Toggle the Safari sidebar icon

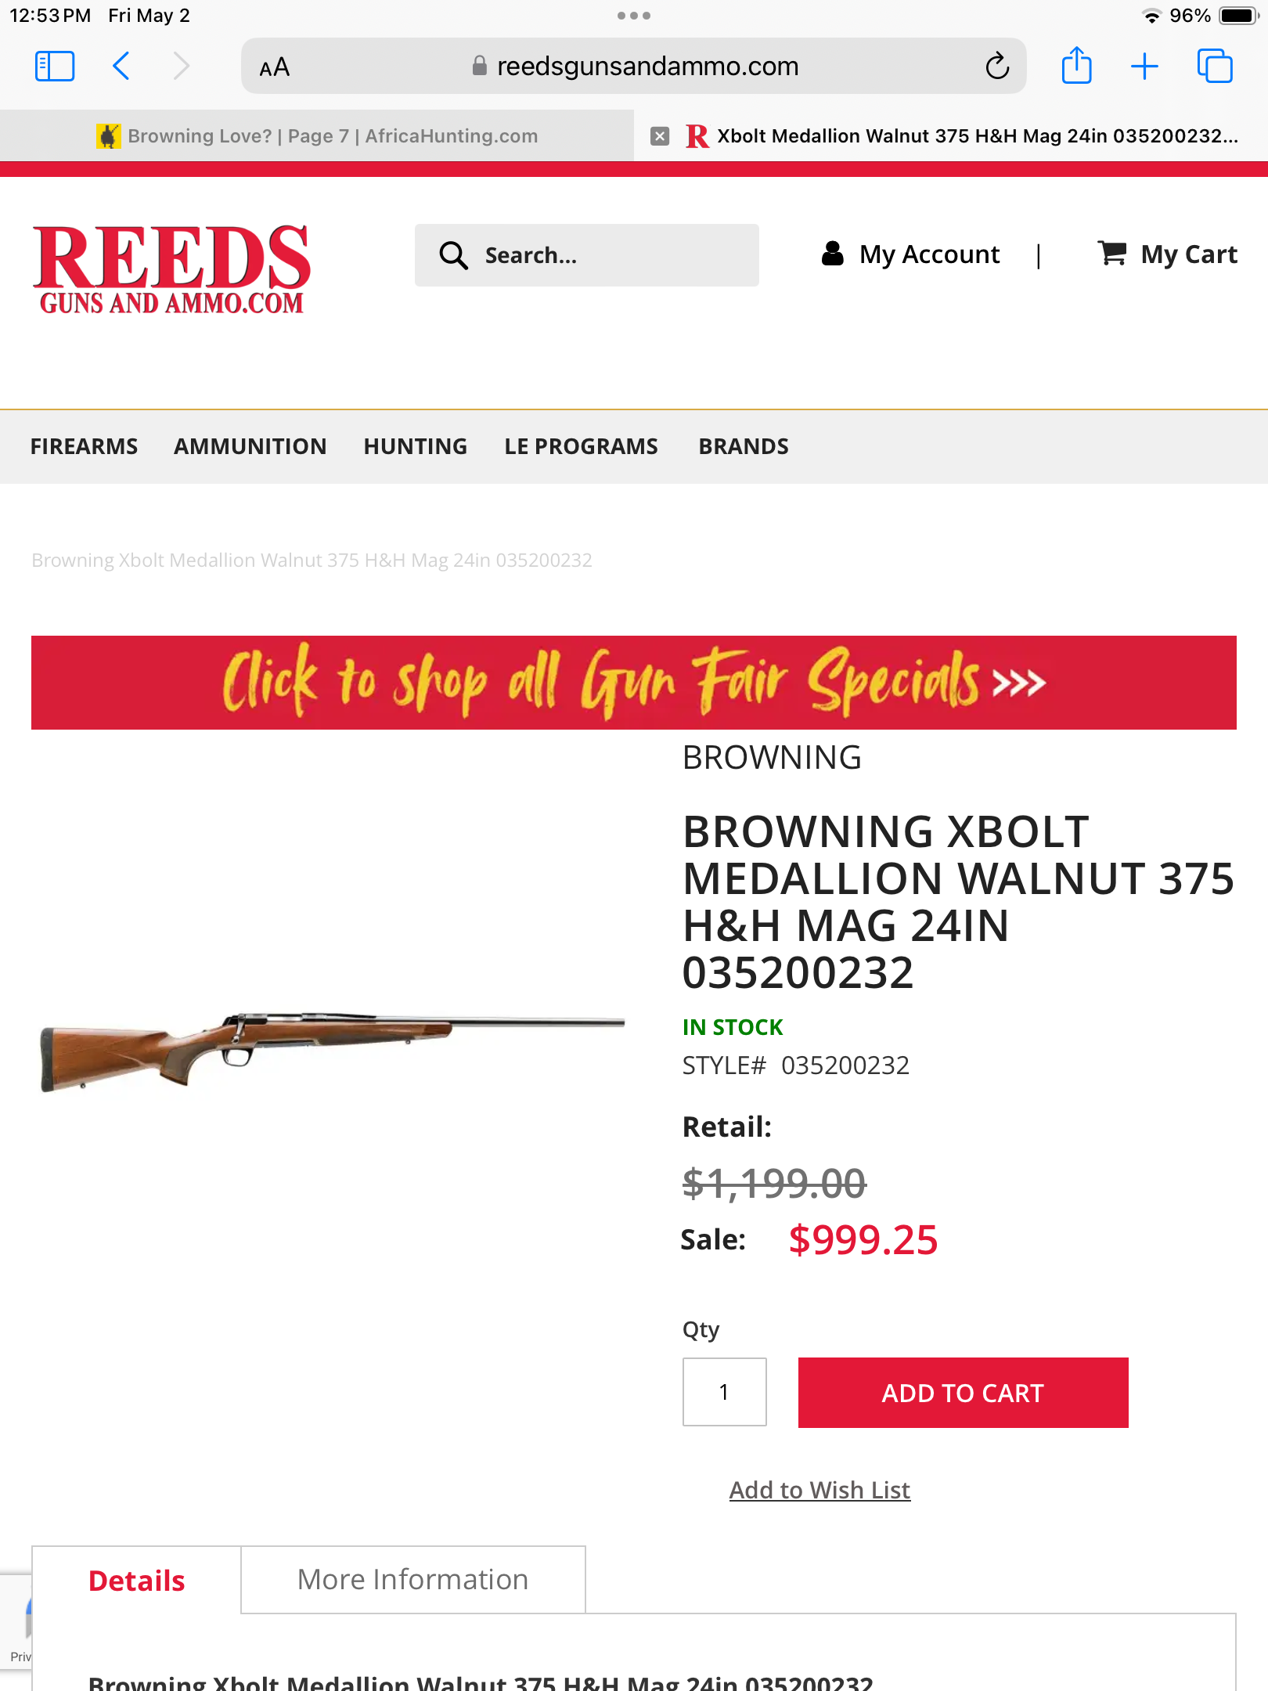tap(55, 67)
